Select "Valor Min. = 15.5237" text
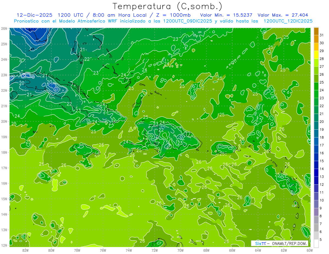Image resolution: width=329 pixels, height=254 pixels. (226, 15)
